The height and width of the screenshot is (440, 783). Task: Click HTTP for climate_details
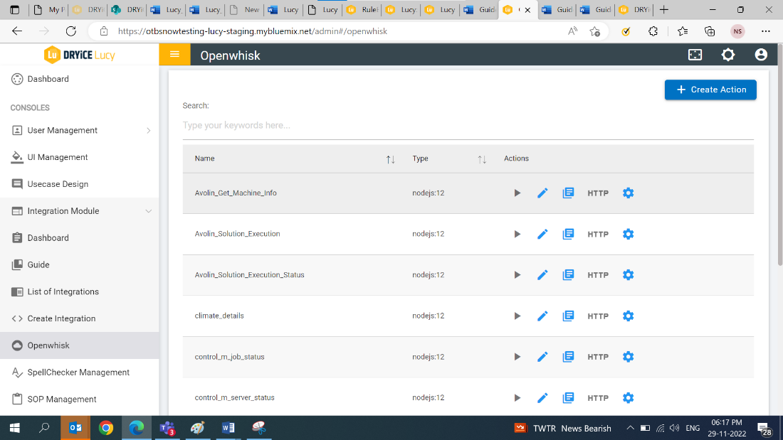598,316
